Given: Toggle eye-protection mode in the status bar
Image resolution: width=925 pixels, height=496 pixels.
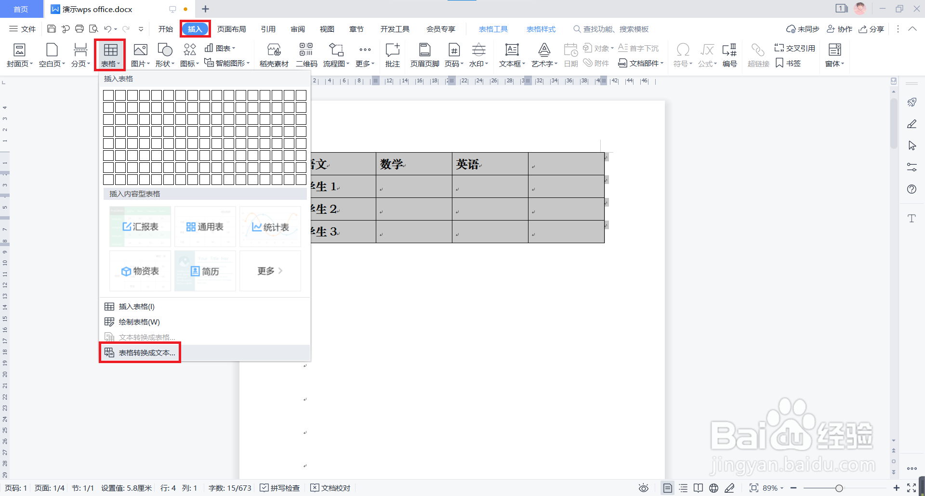Looking at the screenshot, I should pos(644,488).
